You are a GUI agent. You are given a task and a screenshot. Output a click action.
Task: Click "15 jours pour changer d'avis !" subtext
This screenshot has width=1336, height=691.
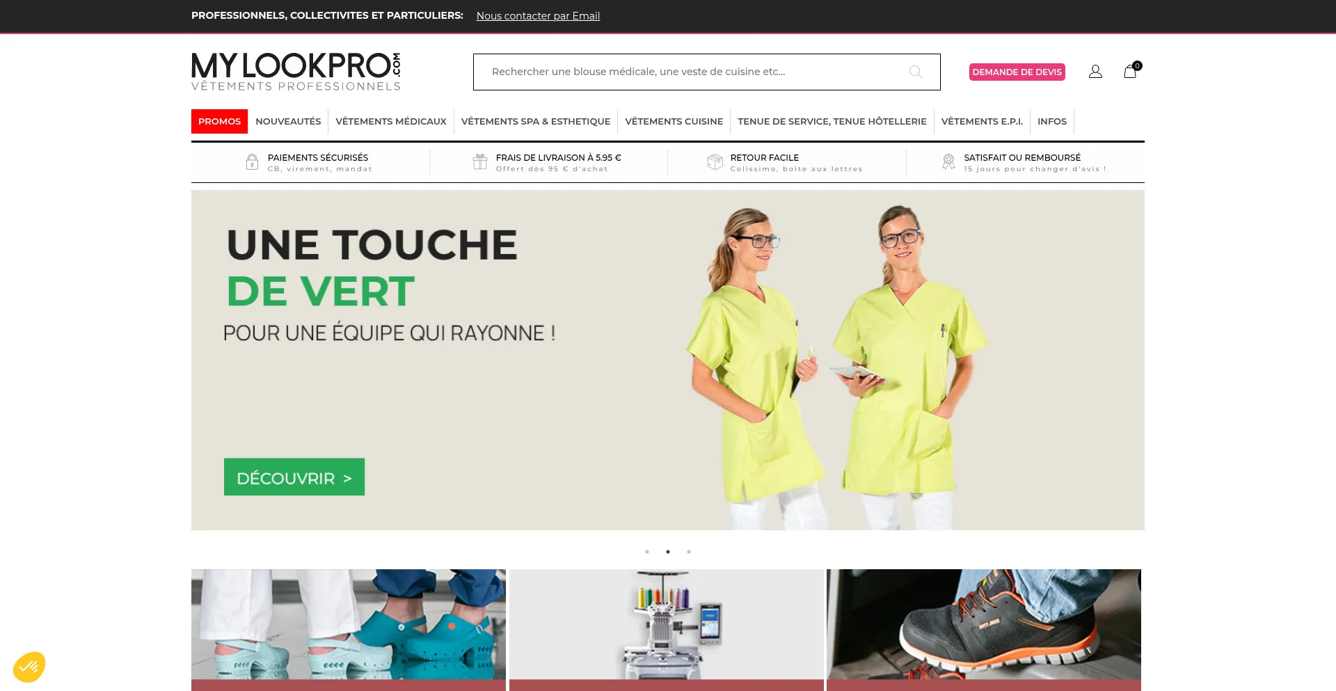[x=1035, y=169]
